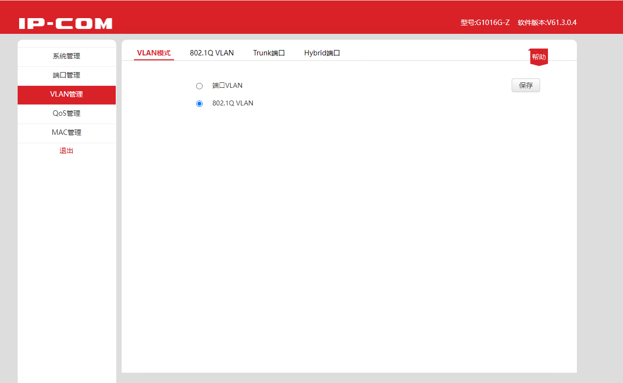This screenshot has width=623, height=383.
Task: Select VLAN管理 in the sidebar
Action: click(x=67, y=95)
